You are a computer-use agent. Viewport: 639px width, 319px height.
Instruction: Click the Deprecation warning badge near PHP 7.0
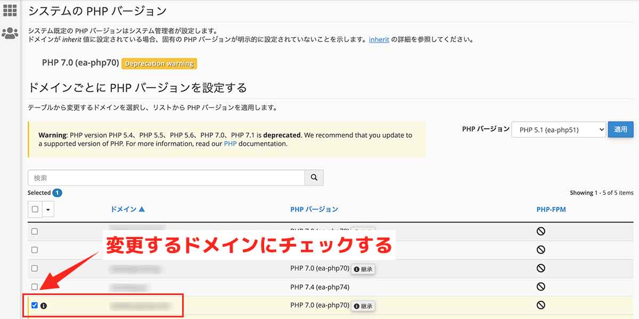(159, 63)
